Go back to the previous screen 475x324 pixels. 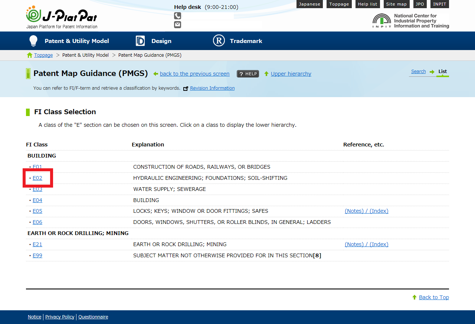click(x=194, y=74)
